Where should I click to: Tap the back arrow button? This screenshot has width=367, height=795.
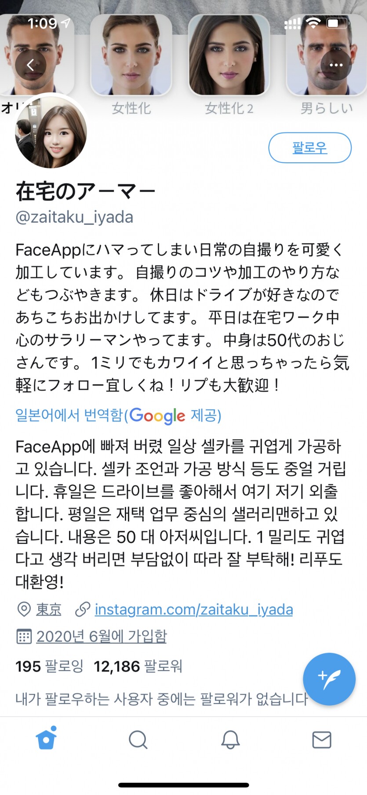(x=30, y=65)
